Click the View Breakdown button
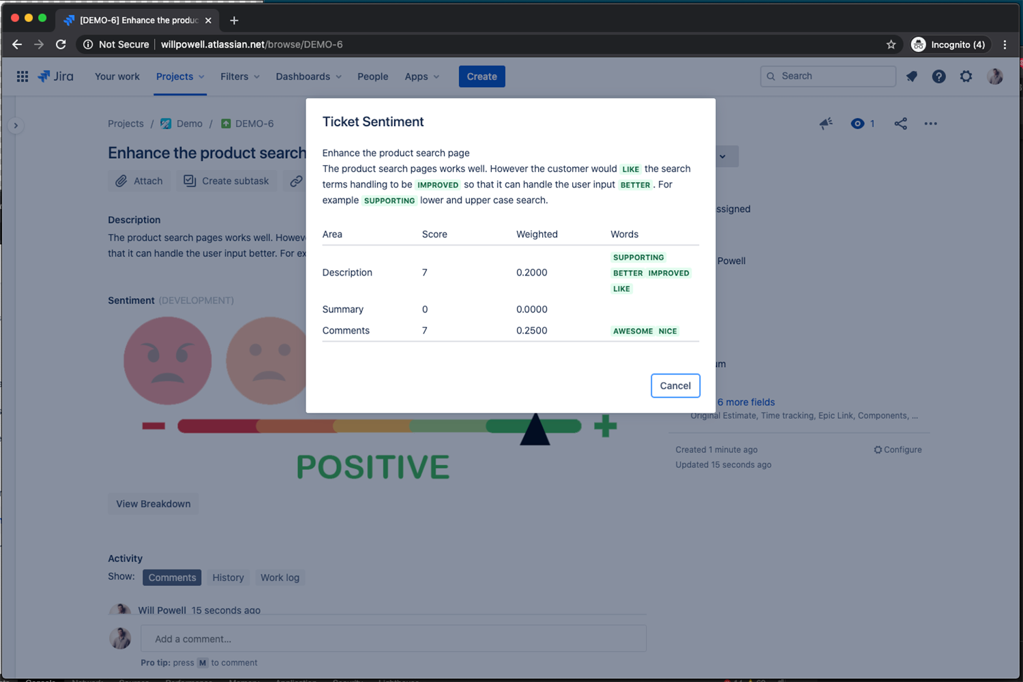The image size is (1023, 682). point(153,504)
